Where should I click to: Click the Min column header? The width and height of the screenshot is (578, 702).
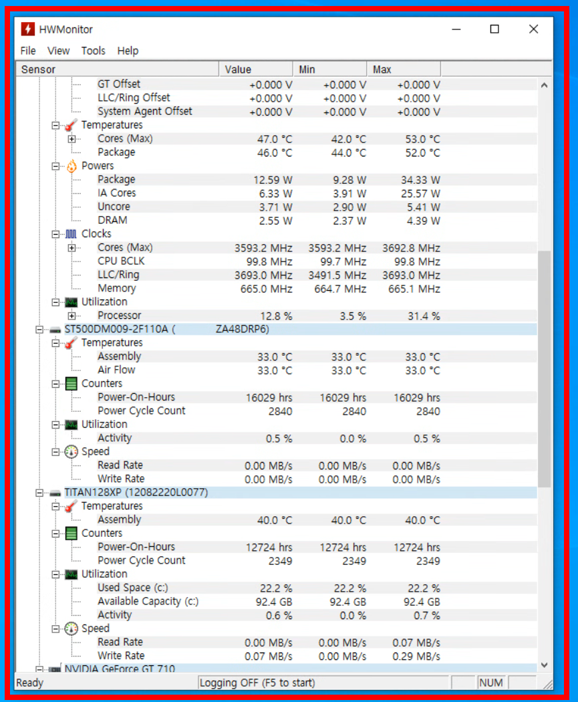pos(329,70)
